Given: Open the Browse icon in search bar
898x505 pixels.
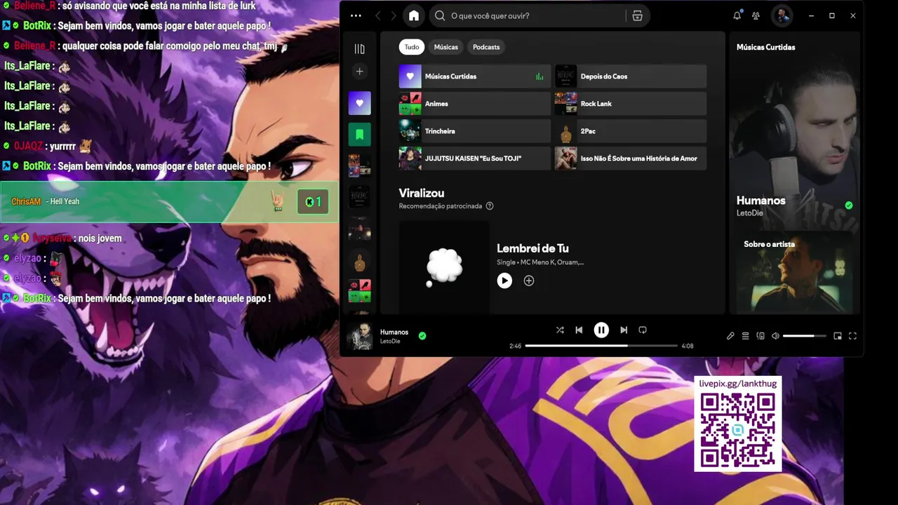Looking at the screenshot, I should coord(637,15).
